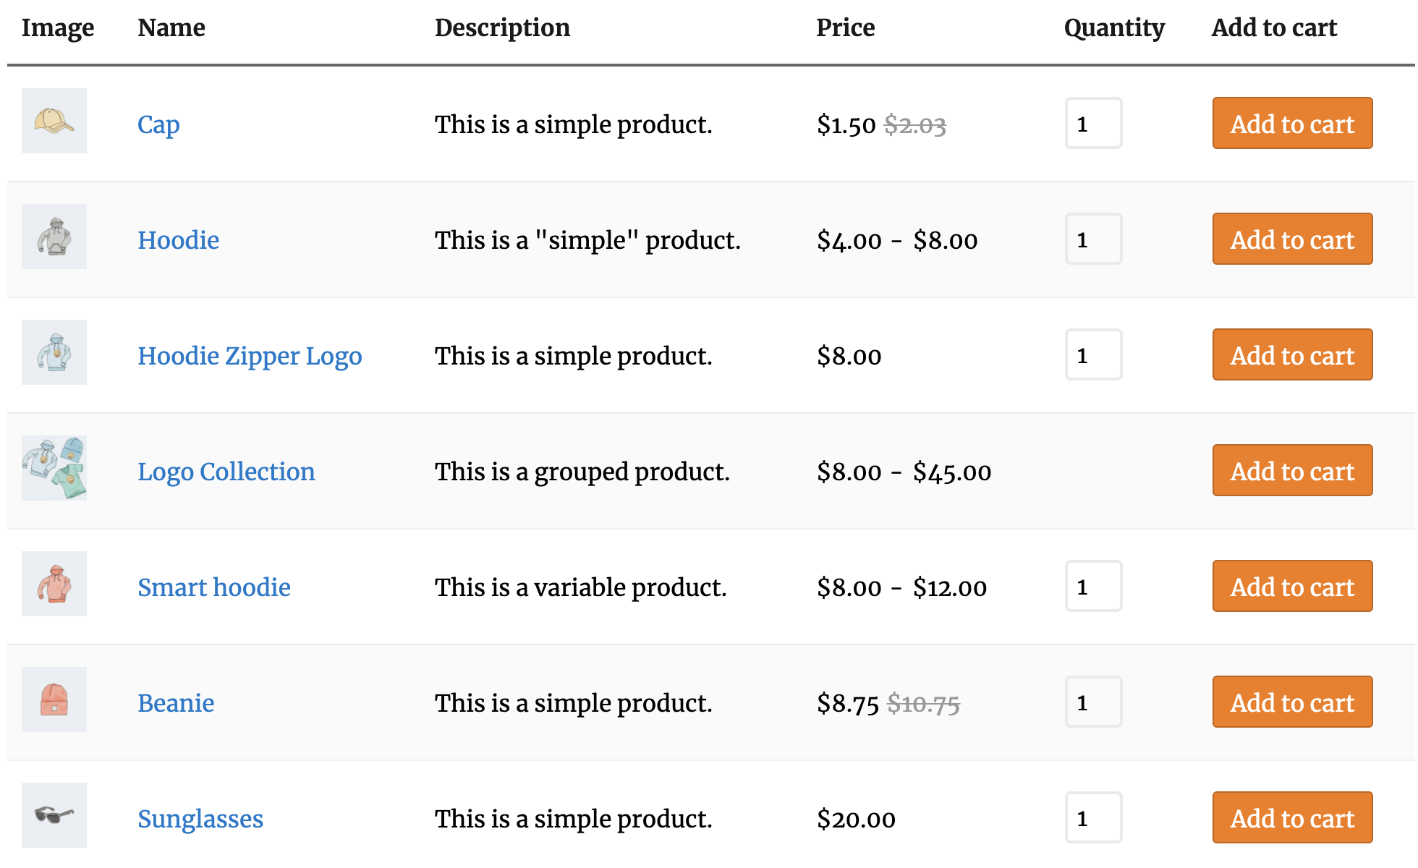Add the Cap to cart
Image resolution: width=1418 pixels, height=868 pixels.
pos(1292,124)
